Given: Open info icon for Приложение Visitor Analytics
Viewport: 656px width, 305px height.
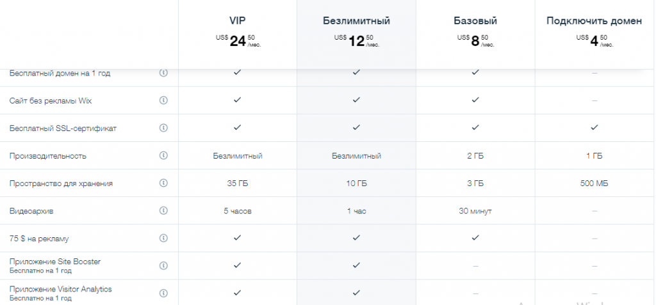Looking at the screenshot, I should [x=163, y=293].
